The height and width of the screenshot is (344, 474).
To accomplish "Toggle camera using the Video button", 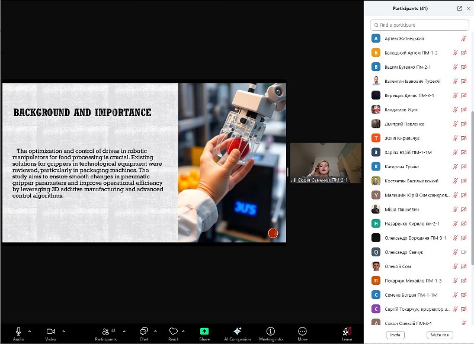I will click(50, 332).
